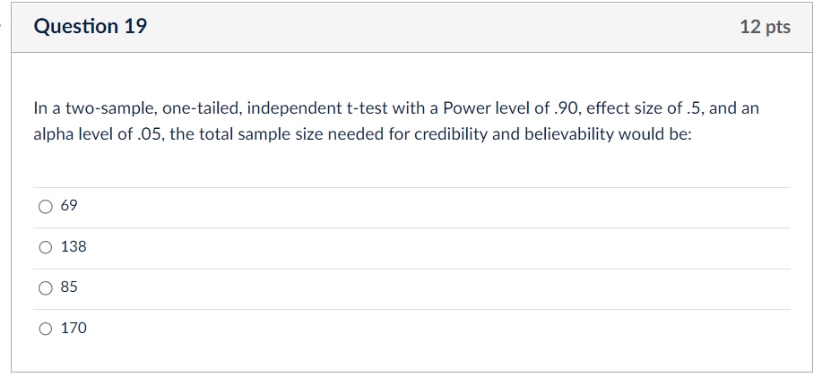Select the radio button for 69
This screenshot has height=377, width=831.
pyautogui.click(x=46, y=206)
